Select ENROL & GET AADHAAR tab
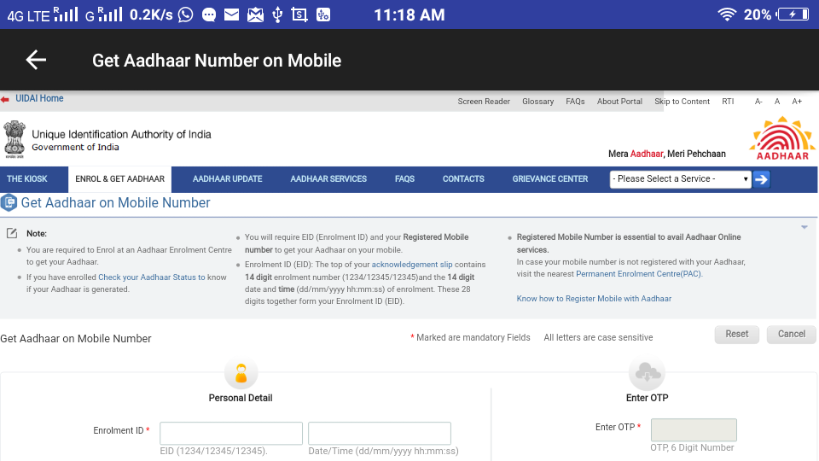The height and width of the screenshot is (461, 819). pos(119,178)
